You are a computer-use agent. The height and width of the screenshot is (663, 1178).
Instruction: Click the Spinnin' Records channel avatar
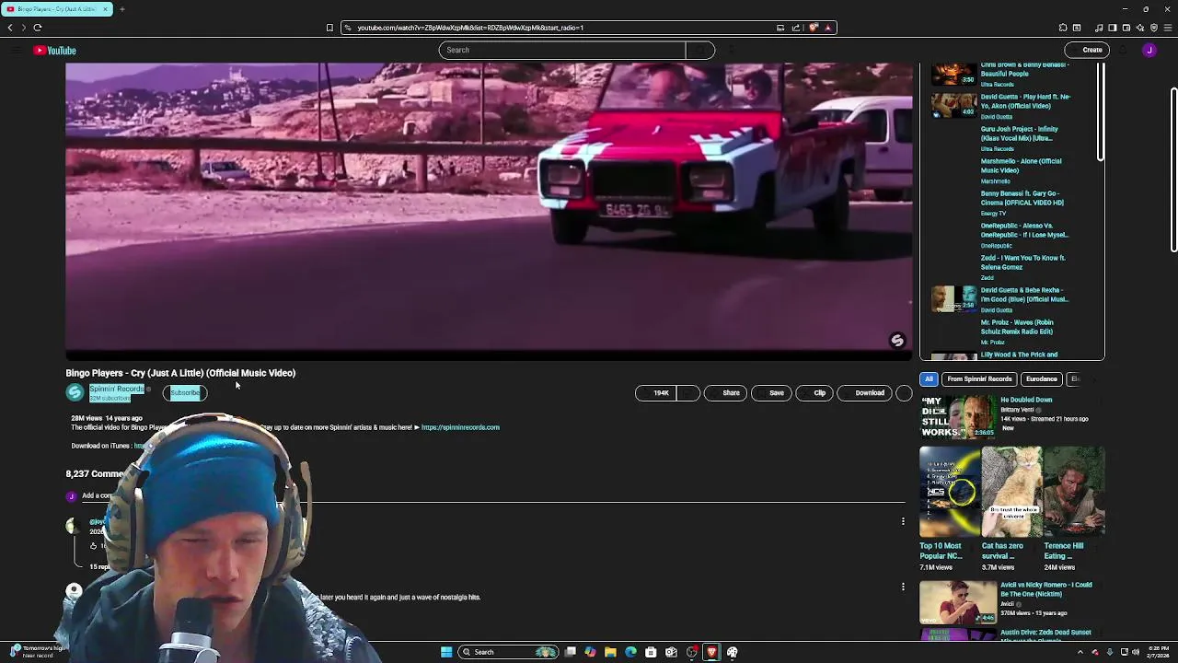(x=75, y=393)
